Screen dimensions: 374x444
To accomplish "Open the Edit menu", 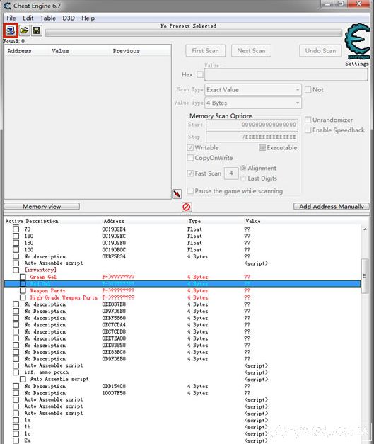I will coord(28,18).
